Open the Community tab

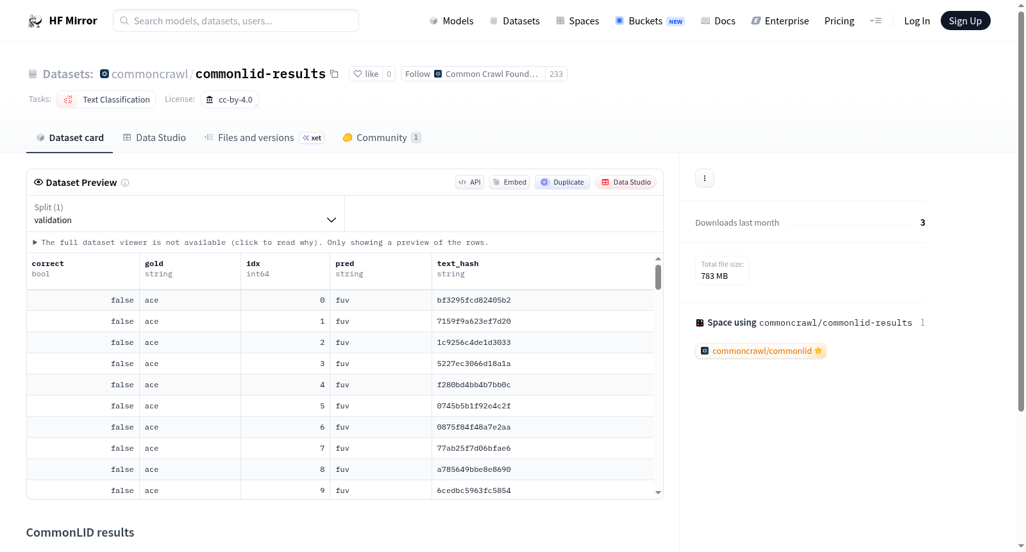coord(382,138)
